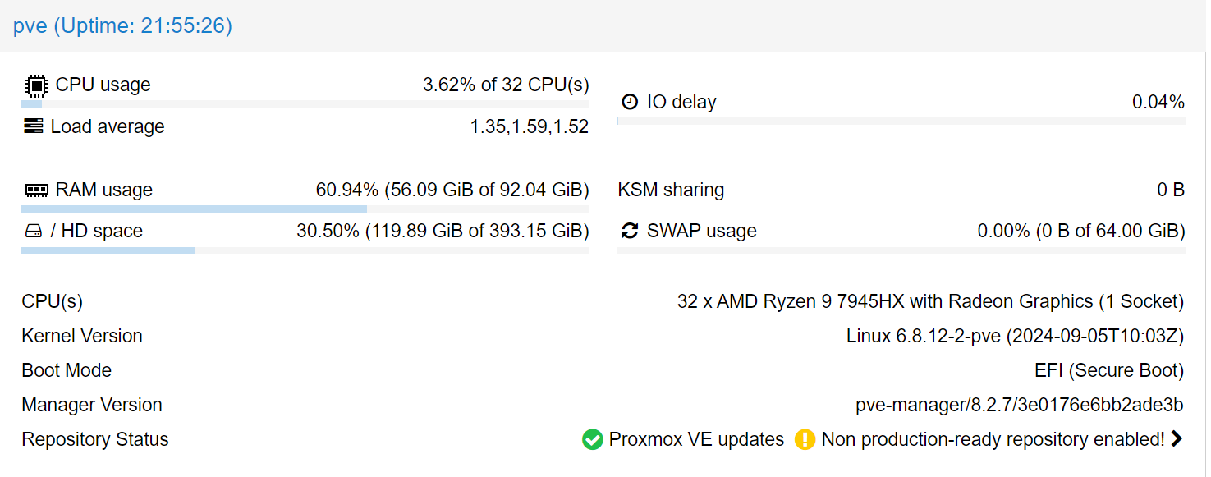Open the pve uptime panel title
Screen dimensions: 1211x477
122,26
